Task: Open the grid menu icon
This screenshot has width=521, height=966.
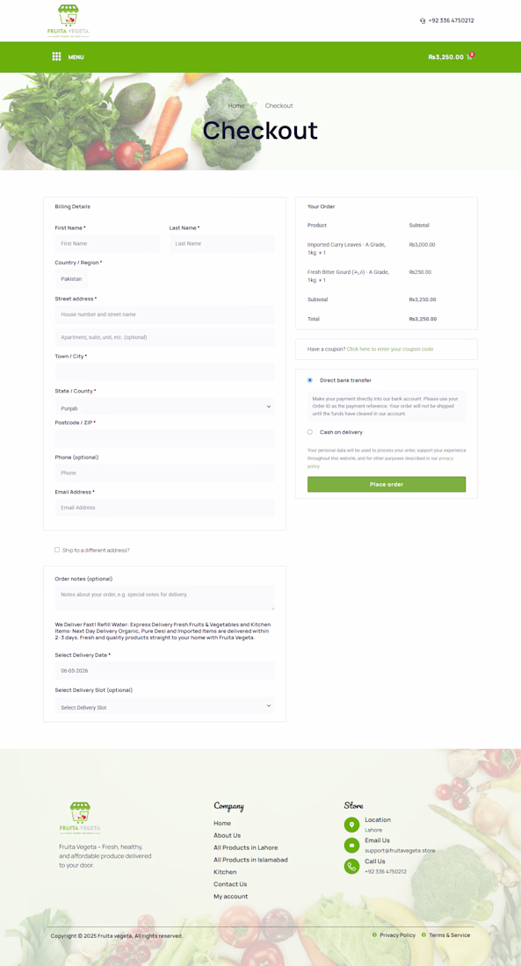Action: coord(57,57)
